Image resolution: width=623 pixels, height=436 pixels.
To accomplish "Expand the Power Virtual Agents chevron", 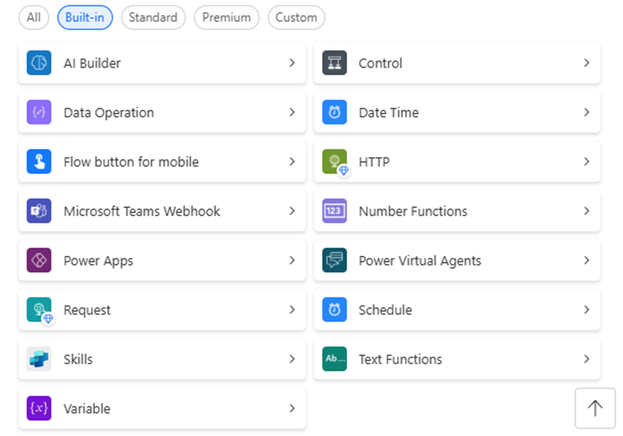I will point(586,260).
